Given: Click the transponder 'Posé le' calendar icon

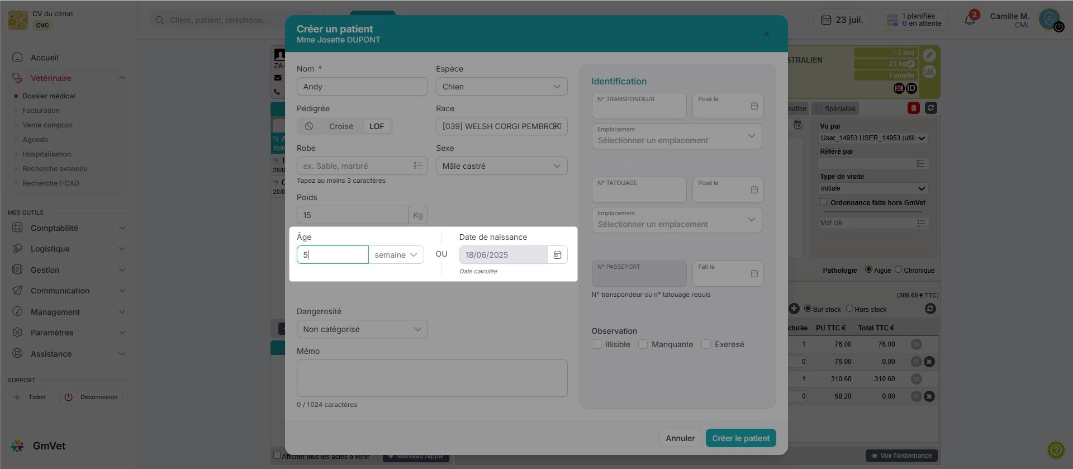Looking at the screenshot, I should 754,106.
